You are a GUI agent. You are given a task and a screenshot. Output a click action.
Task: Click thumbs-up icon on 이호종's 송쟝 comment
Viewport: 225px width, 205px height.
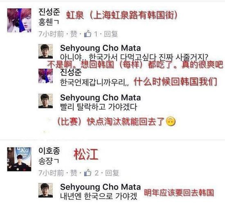point(88,172)
